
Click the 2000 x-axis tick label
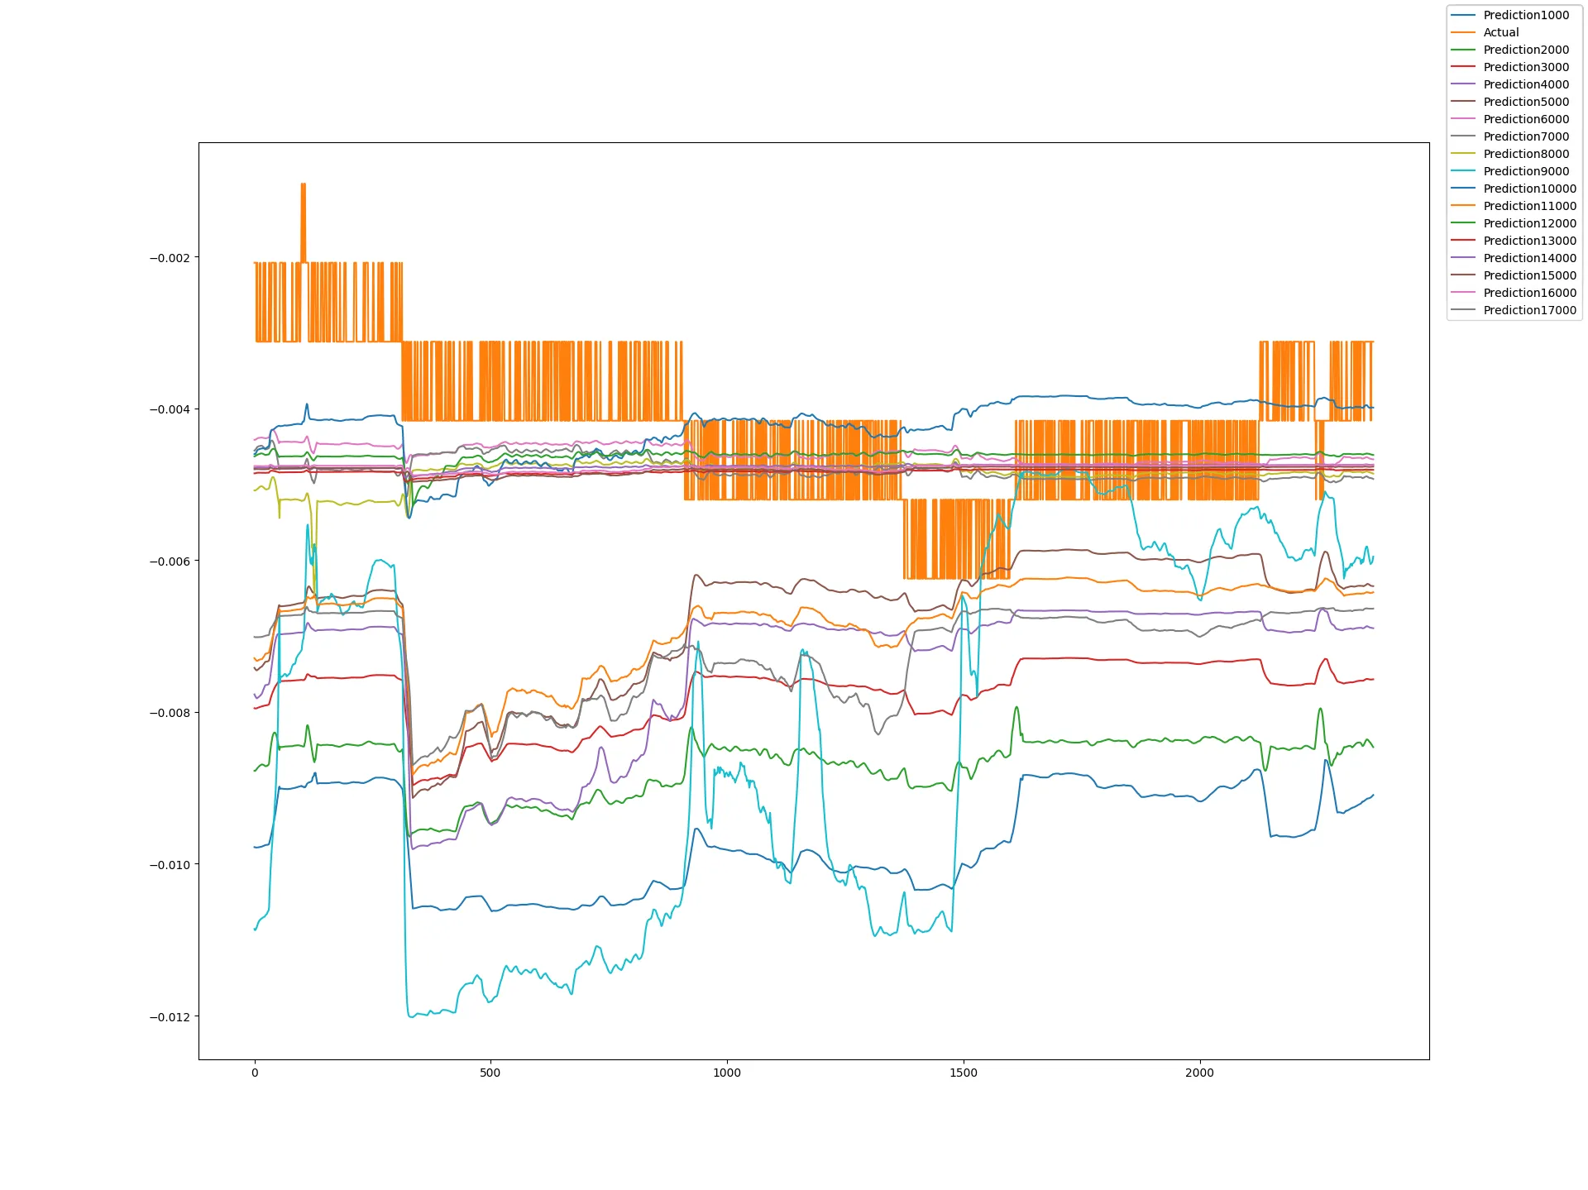1199,1073
